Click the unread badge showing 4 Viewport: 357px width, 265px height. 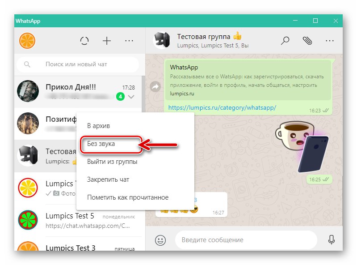(x=120, y=97)
